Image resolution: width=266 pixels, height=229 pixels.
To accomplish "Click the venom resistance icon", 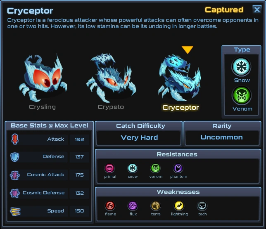I will point(155,168).
